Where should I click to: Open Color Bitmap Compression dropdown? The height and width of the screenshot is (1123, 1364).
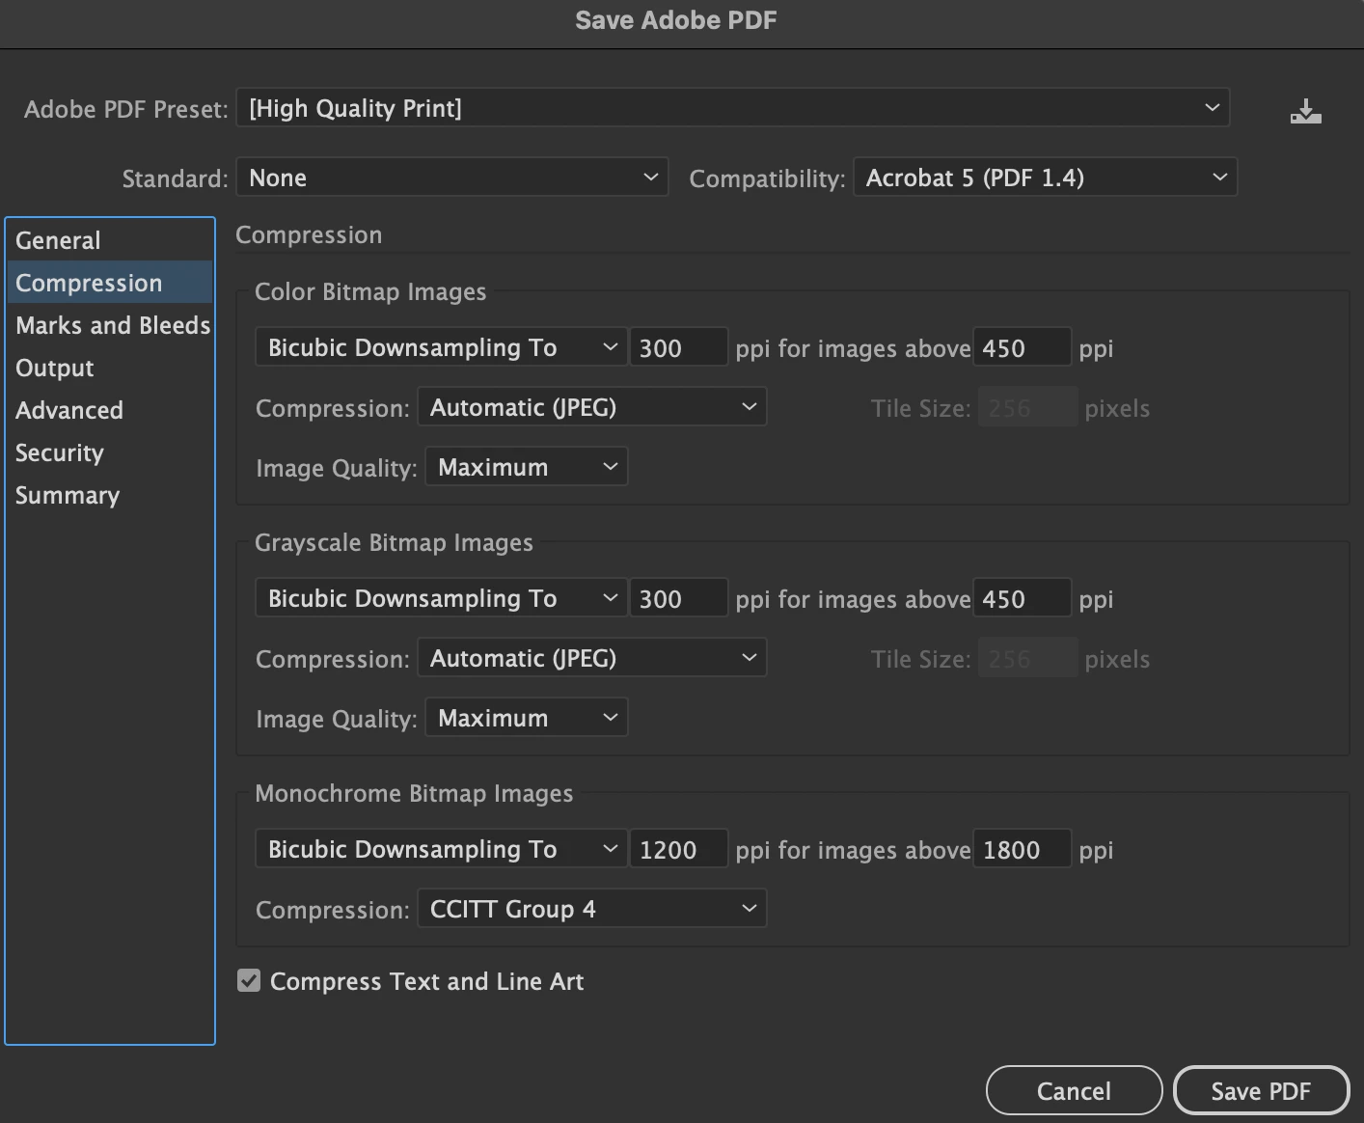pyautogui.click(x=592, y=407)
